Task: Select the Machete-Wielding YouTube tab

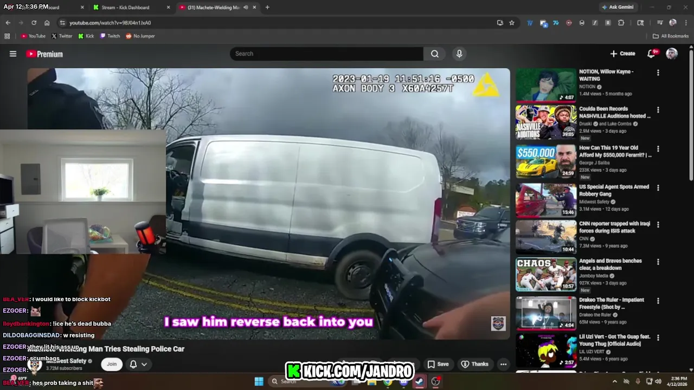Action: pos(219,7)
